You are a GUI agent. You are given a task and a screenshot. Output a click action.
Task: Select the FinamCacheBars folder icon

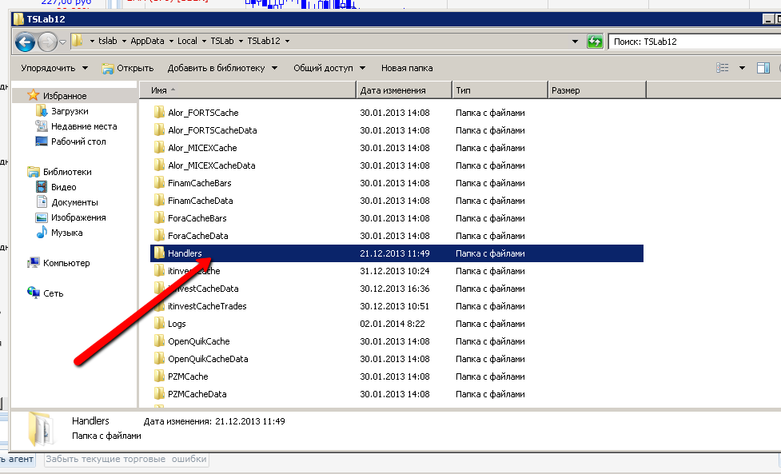(x=159, y=183)
